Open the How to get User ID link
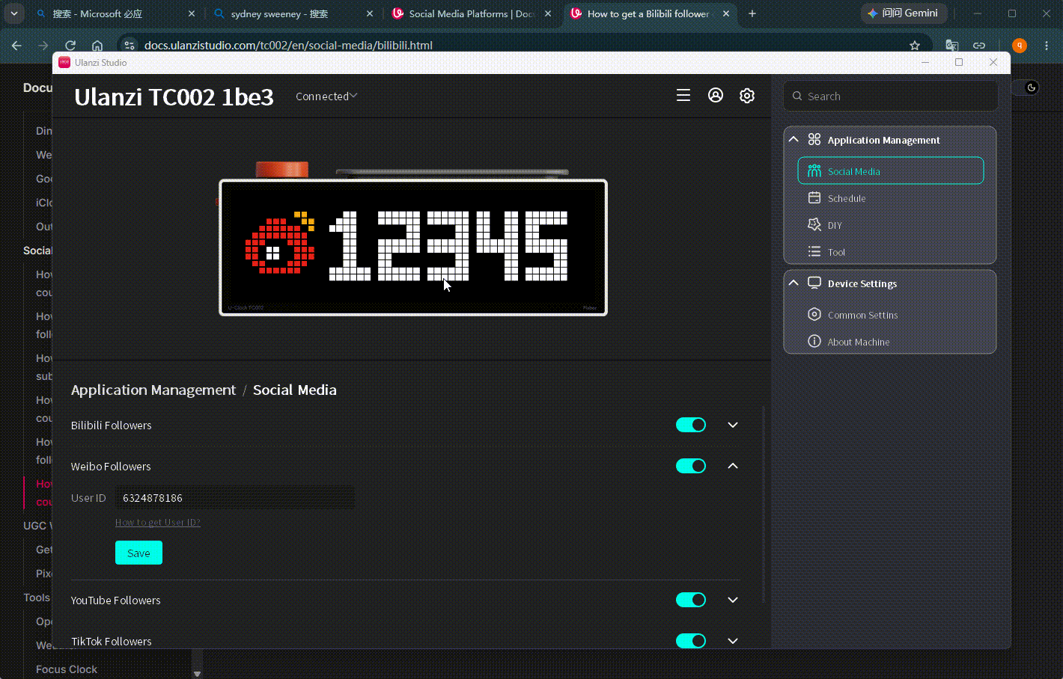Image resolution: width=1063 pixels, height=679 pixels. point(158,522)
